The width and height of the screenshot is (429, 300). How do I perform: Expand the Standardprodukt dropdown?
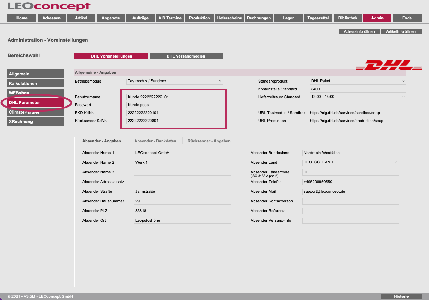358,81
